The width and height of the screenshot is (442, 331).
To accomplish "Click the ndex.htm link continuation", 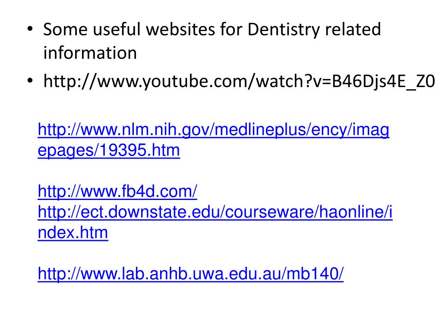I will coord(73,233).
